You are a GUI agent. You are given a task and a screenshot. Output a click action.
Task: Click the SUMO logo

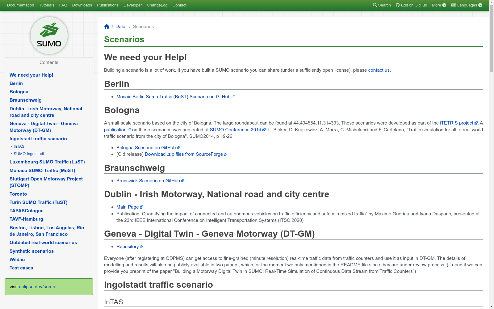tap(49, 36)
